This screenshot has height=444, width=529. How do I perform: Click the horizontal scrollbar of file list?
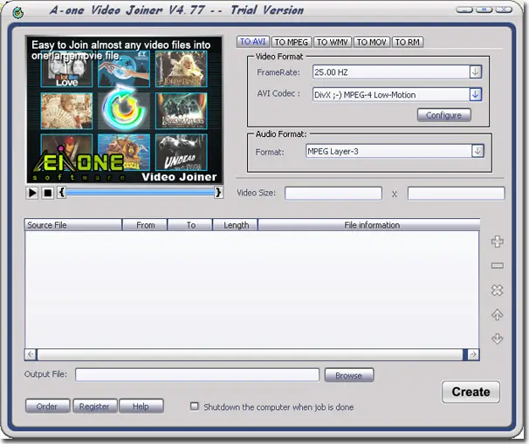point(250,354)
